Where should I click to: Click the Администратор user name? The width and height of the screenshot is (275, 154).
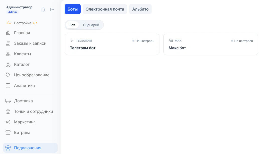(x=19, y=7)
